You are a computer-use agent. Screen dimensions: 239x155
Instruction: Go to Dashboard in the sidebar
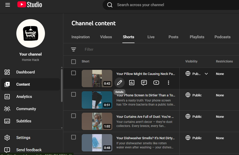pyautogui.click(x=25, y=72)
